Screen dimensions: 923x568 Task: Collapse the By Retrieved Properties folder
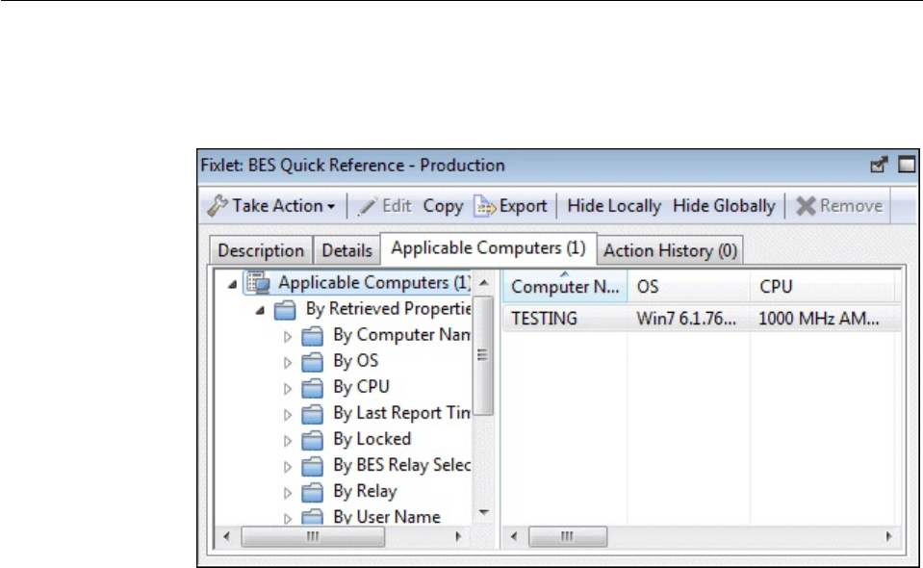[260, 311]
